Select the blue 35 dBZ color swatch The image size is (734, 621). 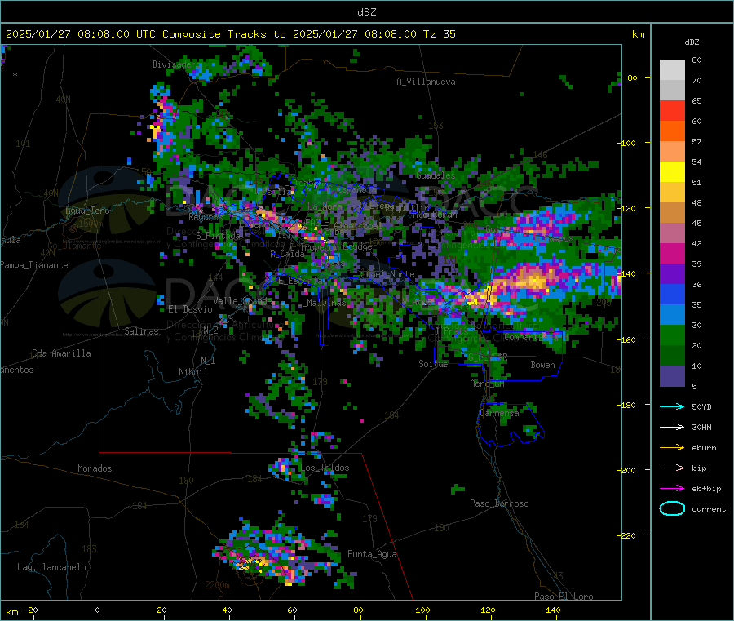click(672, 294)
